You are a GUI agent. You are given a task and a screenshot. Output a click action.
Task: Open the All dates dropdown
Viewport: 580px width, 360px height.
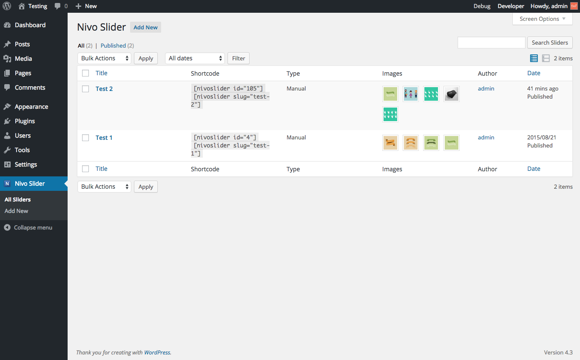click(195, 58)
